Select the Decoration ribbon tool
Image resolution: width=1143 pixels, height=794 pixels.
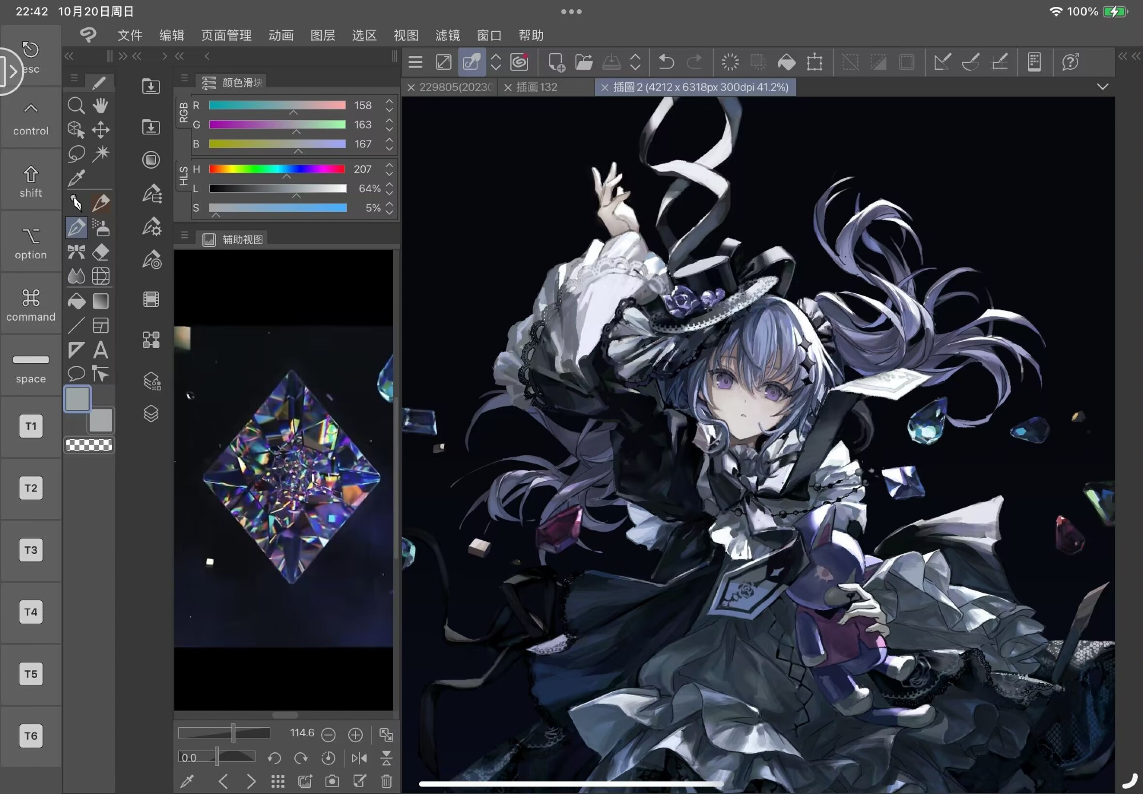click(76, 252)
